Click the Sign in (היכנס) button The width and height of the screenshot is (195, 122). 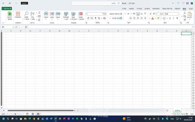24,3
